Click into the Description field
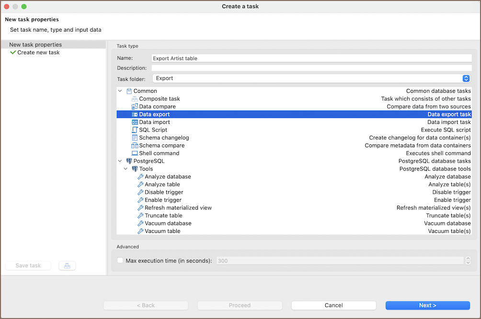The image size is (481, 319). click(x=311, y=68)
